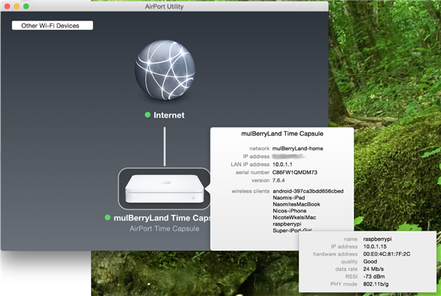441x296 pixels.
Task: Select wireless client Naomis-iPad
Action: click(289, 197)
